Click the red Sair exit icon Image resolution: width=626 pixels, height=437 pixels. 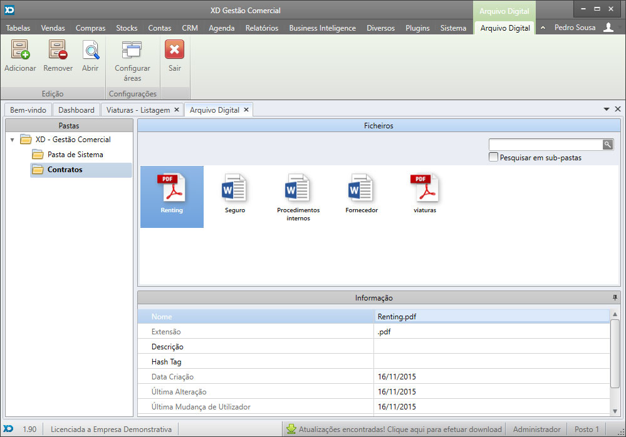click(x=174, y=50)
